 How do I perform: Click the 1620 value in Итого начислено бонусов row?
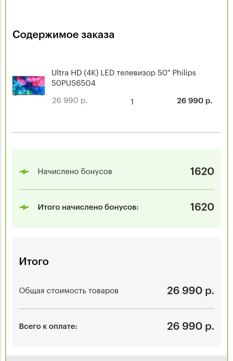[202, 207]
